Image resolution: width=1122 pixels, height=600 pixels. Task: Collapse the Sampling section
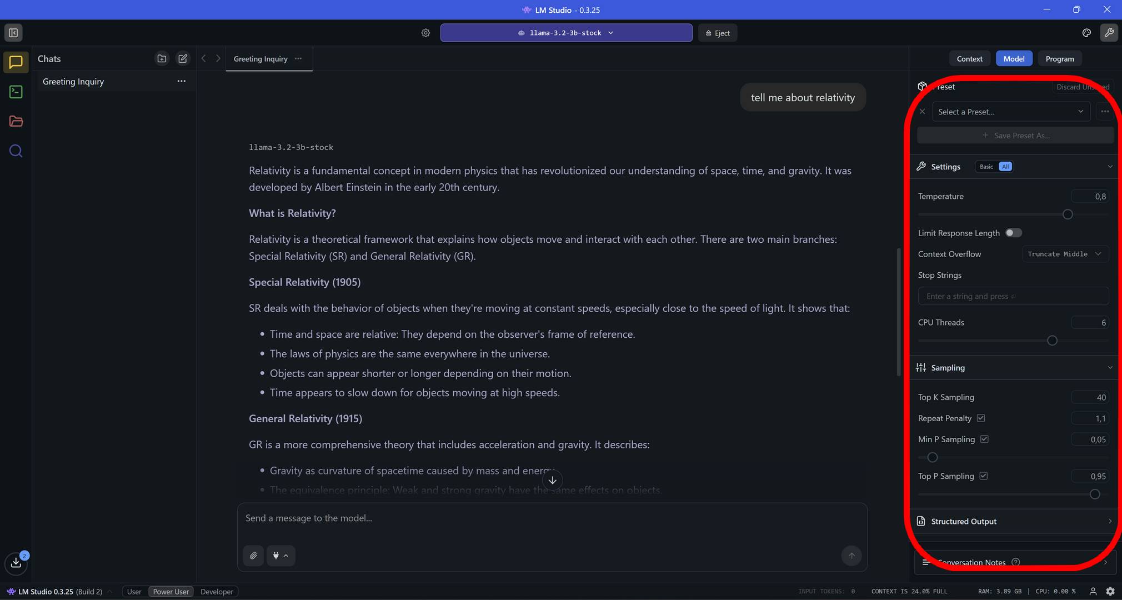[x=1110, y=368]
